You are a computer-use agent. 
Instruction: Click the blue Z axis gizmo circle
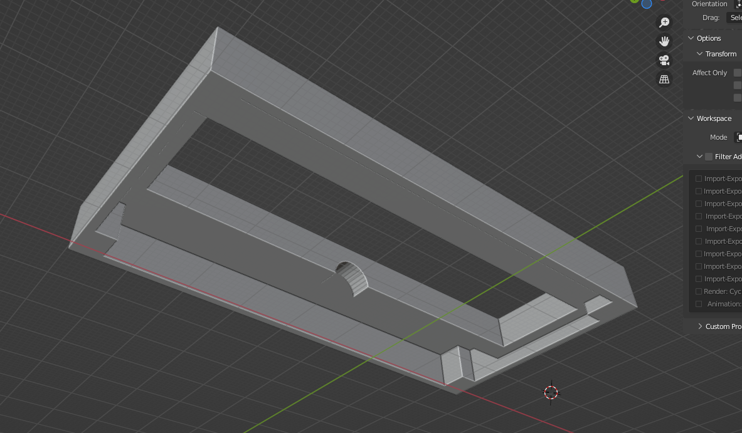coord(647,4)
